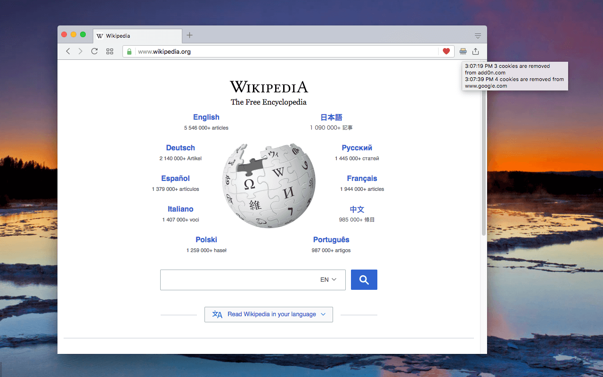Open a new tab with plus button
Viewport: 603px width, 377px height.
pyautogui.click(x=189, y=35)
